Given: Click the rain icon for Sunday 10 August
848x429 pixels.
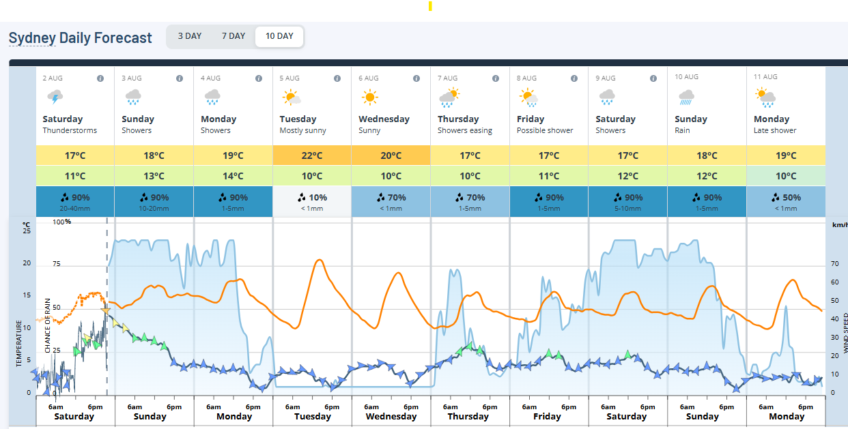Looking at the screenshot, I should tap(686, 95).
